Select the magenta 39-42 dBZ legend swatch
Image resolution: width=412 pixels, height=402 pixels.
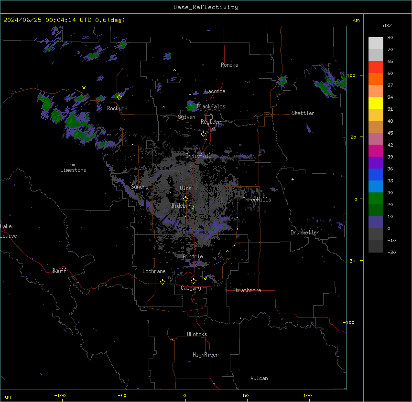click(376, 150)
